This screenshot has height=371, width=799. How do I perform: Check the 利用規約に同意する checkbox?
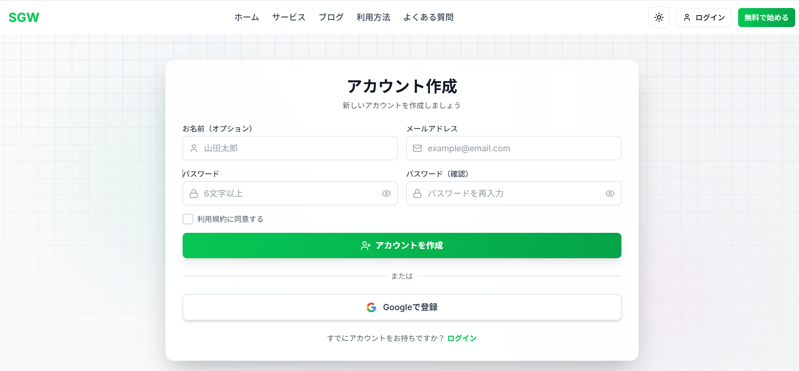188,219
